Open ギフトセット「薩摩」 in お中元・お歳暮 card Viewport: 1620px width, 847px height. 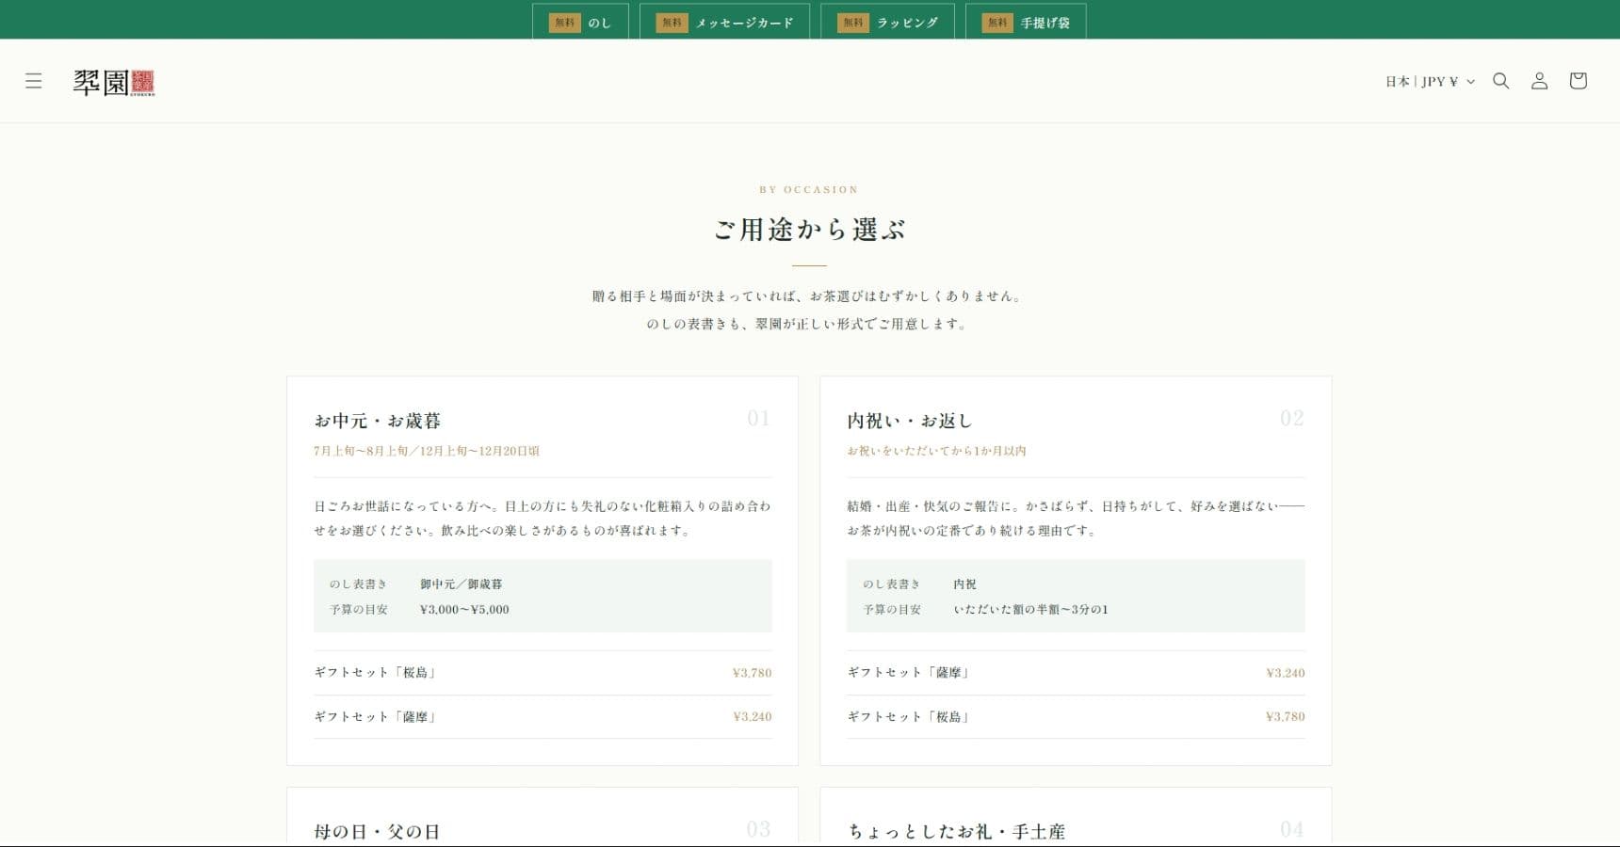[543, 717]
